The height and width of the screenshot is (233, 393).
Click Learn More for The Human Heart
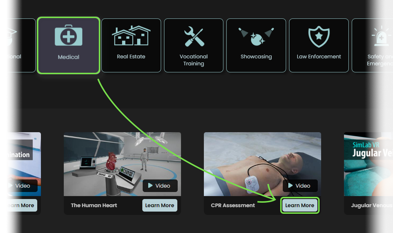click(160, 205)
